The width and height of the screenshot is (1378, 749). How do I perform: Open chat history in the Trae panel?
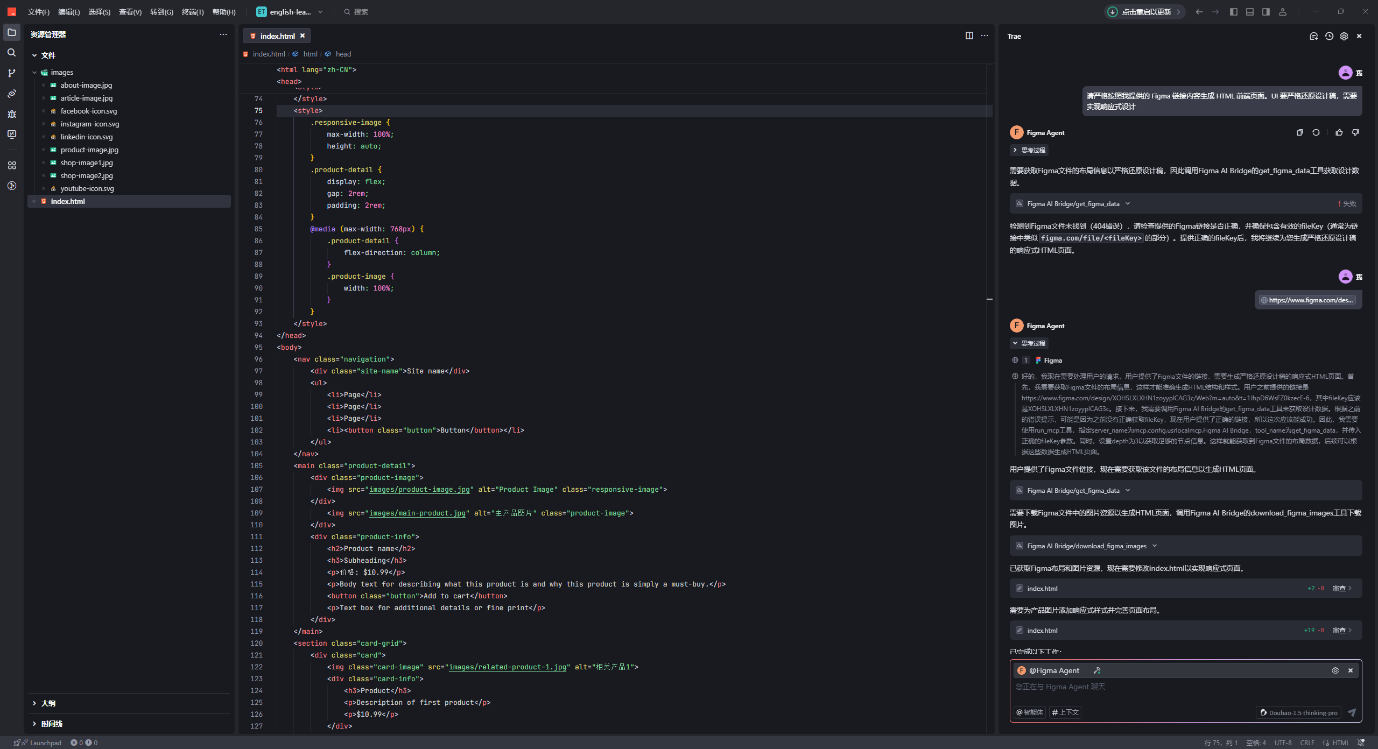click(1329, 36)
